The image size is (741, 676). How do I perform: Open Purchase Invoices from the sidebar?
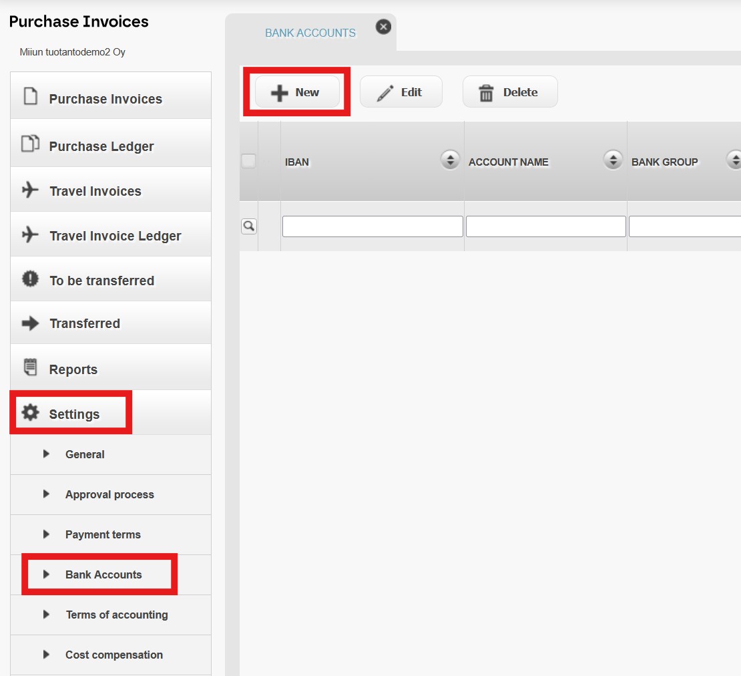point(111,96)
